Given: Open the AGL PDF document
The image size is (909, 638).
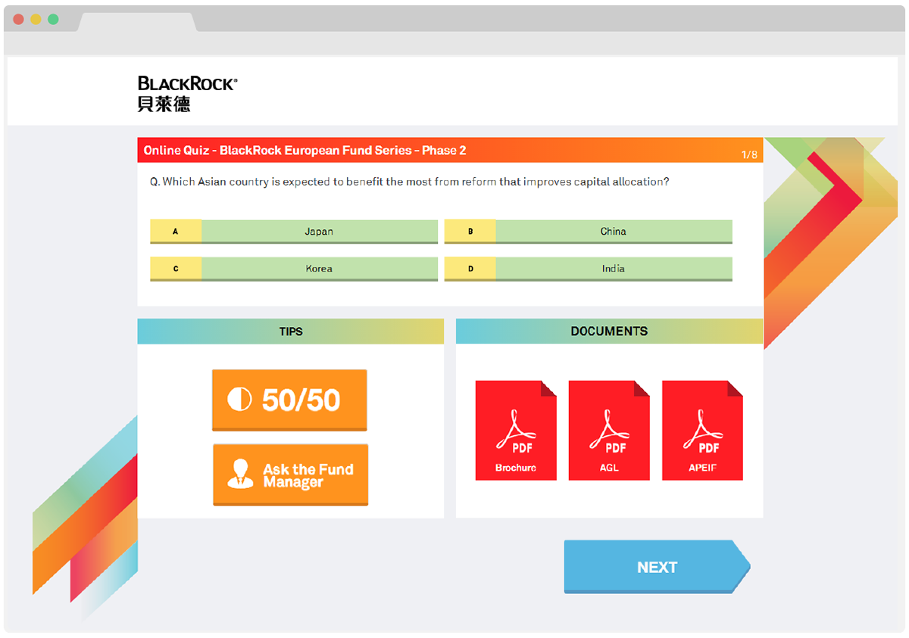Looking at the screenshot, I should coord(609,430).
